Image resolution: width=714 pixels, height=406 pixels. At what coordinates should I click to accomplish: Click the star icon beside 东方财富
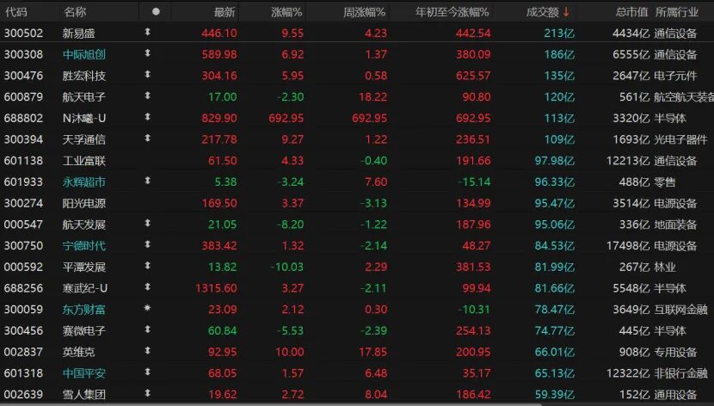(147, 309)
